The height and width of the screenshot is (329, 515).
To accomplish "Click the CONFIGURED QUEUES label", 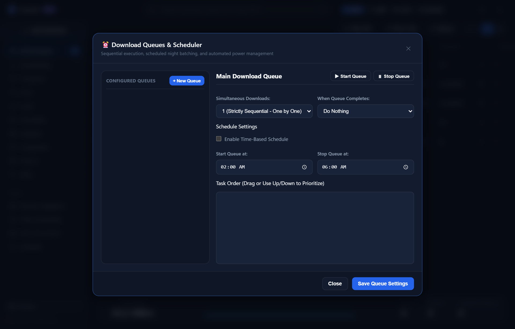I will [131, 81].
